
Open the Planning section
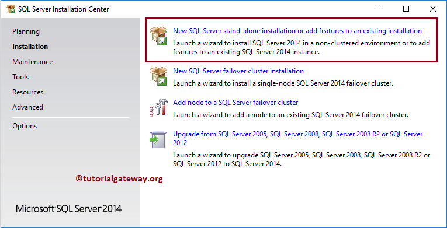[x=26, y=31]
